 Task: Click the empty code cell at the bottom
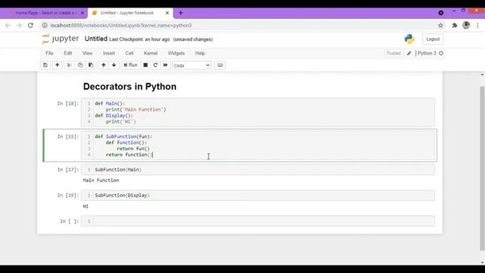tap(258, 221)
